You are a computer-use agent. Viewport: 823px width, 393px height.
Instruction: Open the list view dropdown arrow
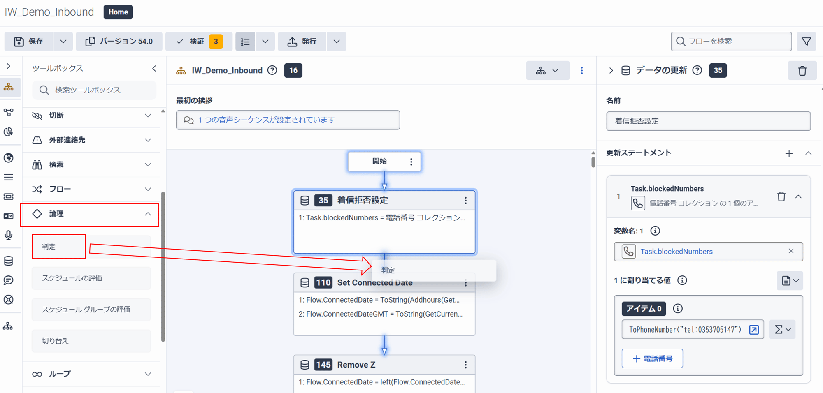coord(265,42)
